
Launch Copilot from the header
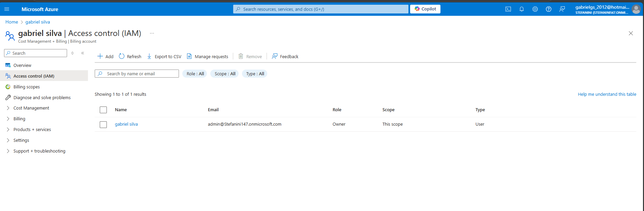tap(425, 9)
